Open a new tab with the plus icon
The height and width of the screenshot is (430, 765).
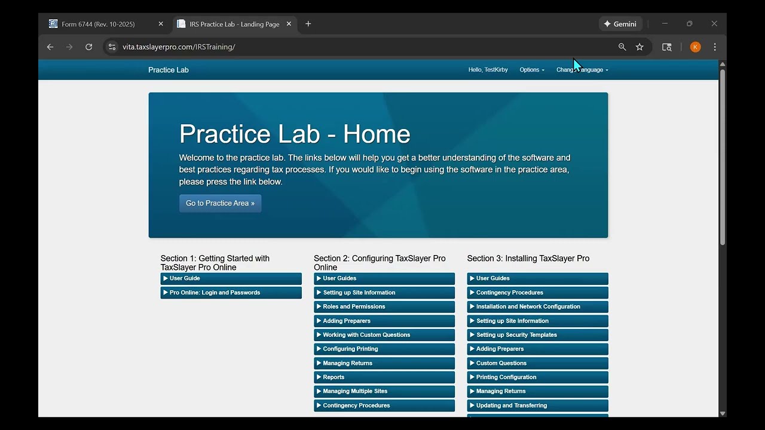click(x=308, y=24)
